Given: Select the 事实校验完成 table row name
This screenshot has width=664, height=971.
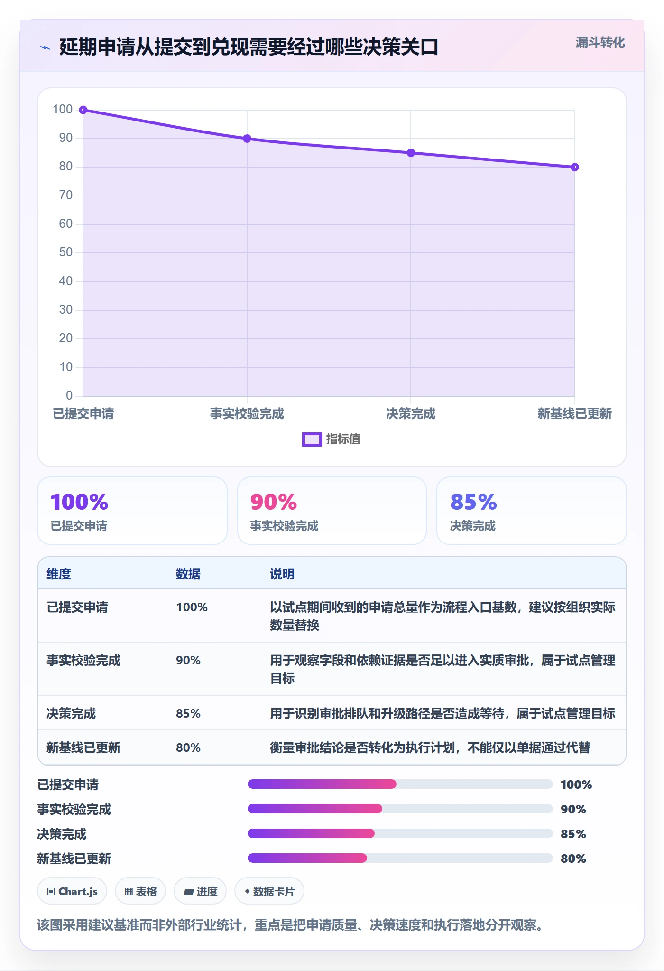Looking at the screenshot, I should click(83, 660).
